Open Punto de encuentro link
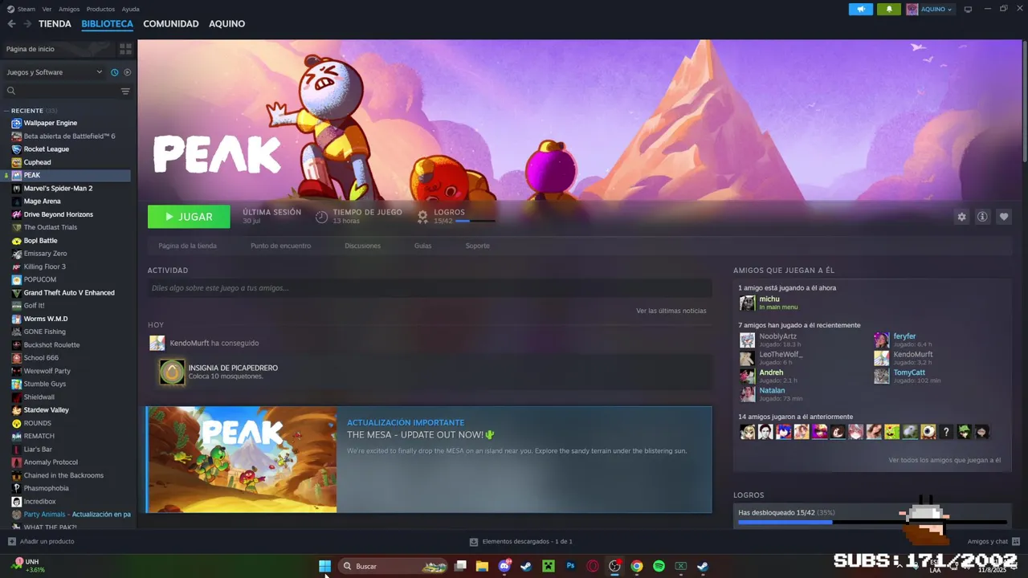 (x=280, y=246)
